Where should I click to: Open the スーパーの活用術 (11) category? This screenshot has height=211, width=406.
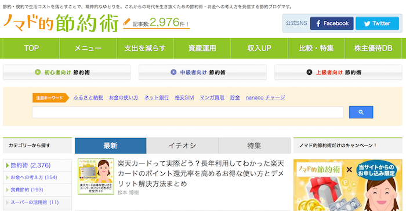(x=35, y=202)
